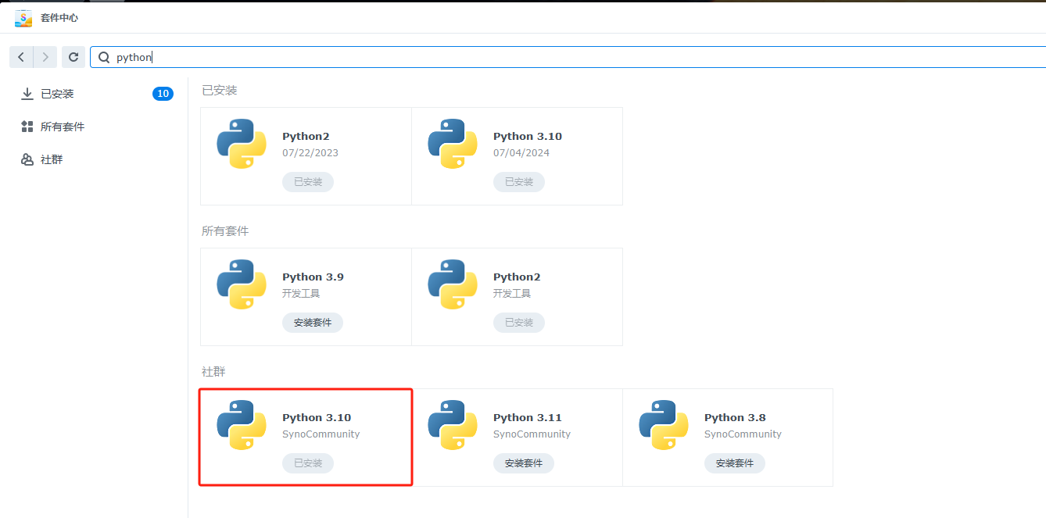Image resolution: width=1046 pixels, height=518 pixels.
Task: Install Python 3.8 with 安装套件 button
Action: coord(735,463)
